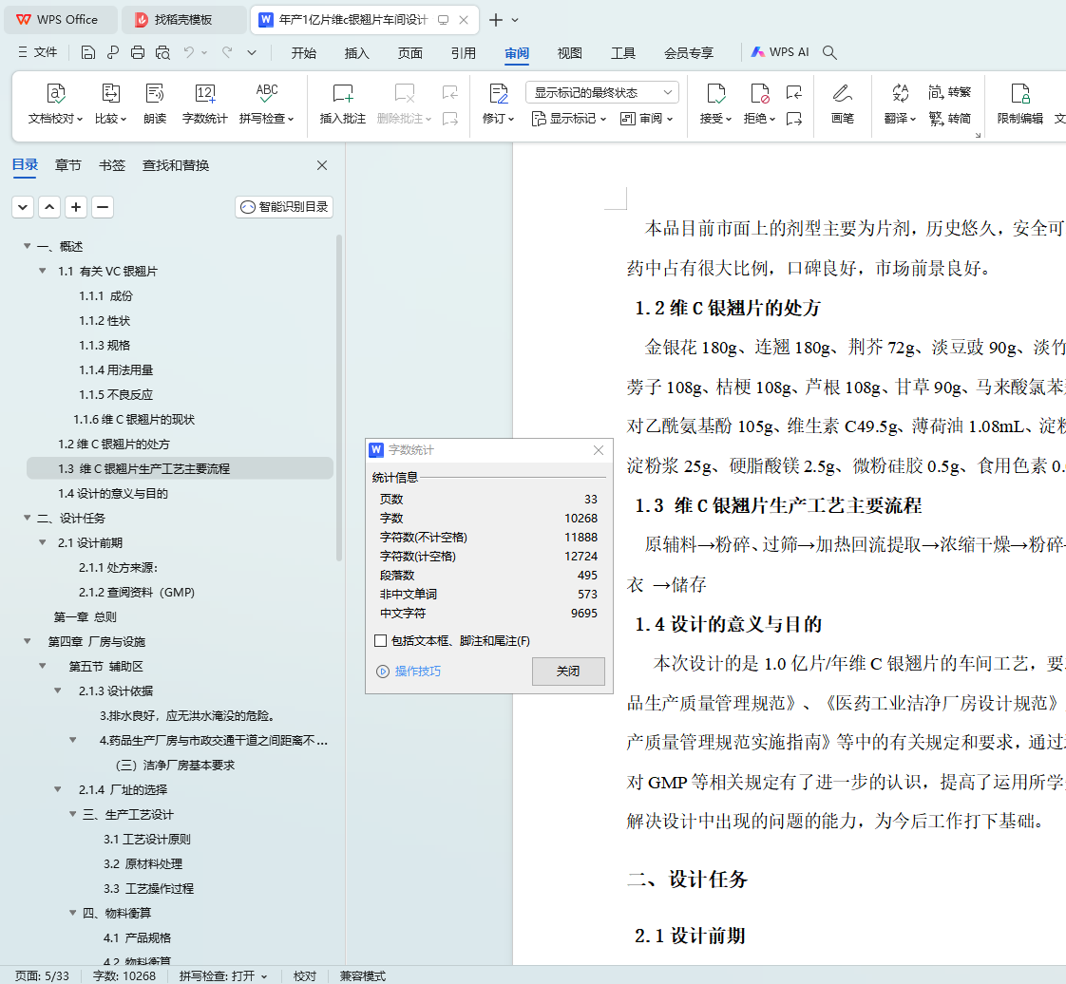Select outline entry 2.1.2 查阅资料 (GMP)
The width and height of the screenshot is (1066, 984).
137,592
